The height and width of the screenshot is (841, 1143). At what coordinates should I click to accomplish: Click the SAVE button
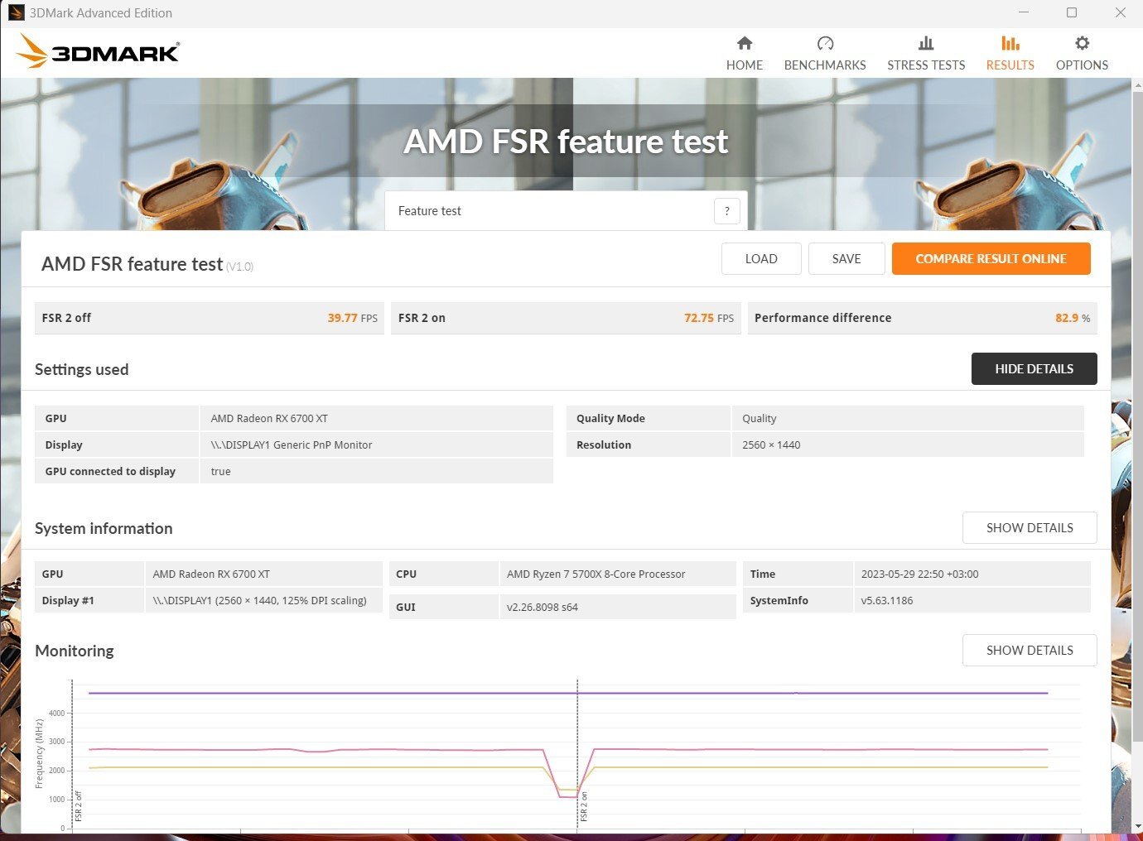846,258
